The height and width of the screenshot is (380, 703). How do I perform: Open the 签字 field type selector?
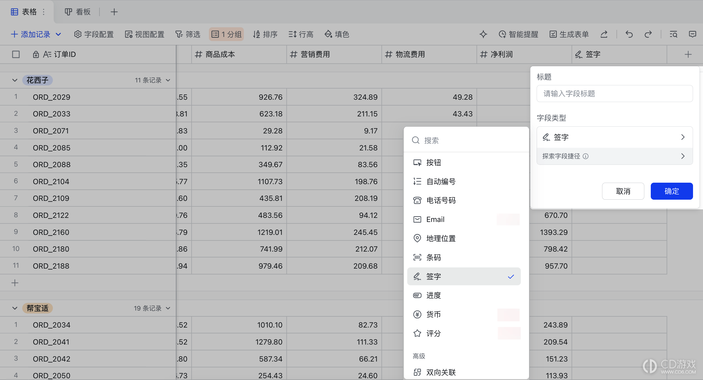point(615,137)
